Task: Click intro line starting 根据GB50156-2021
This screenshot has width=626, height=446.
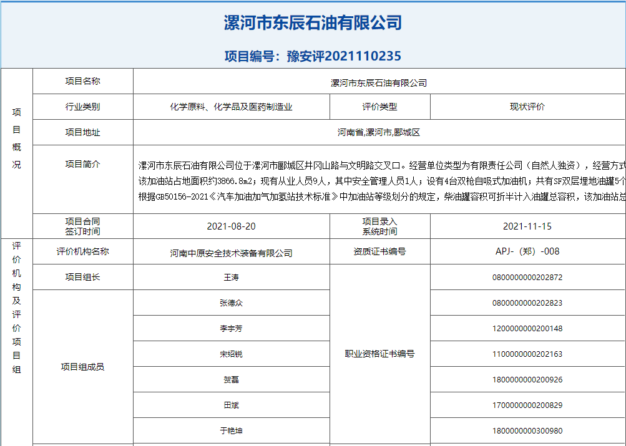Action: pyautogui.click(x=382, y=196)
